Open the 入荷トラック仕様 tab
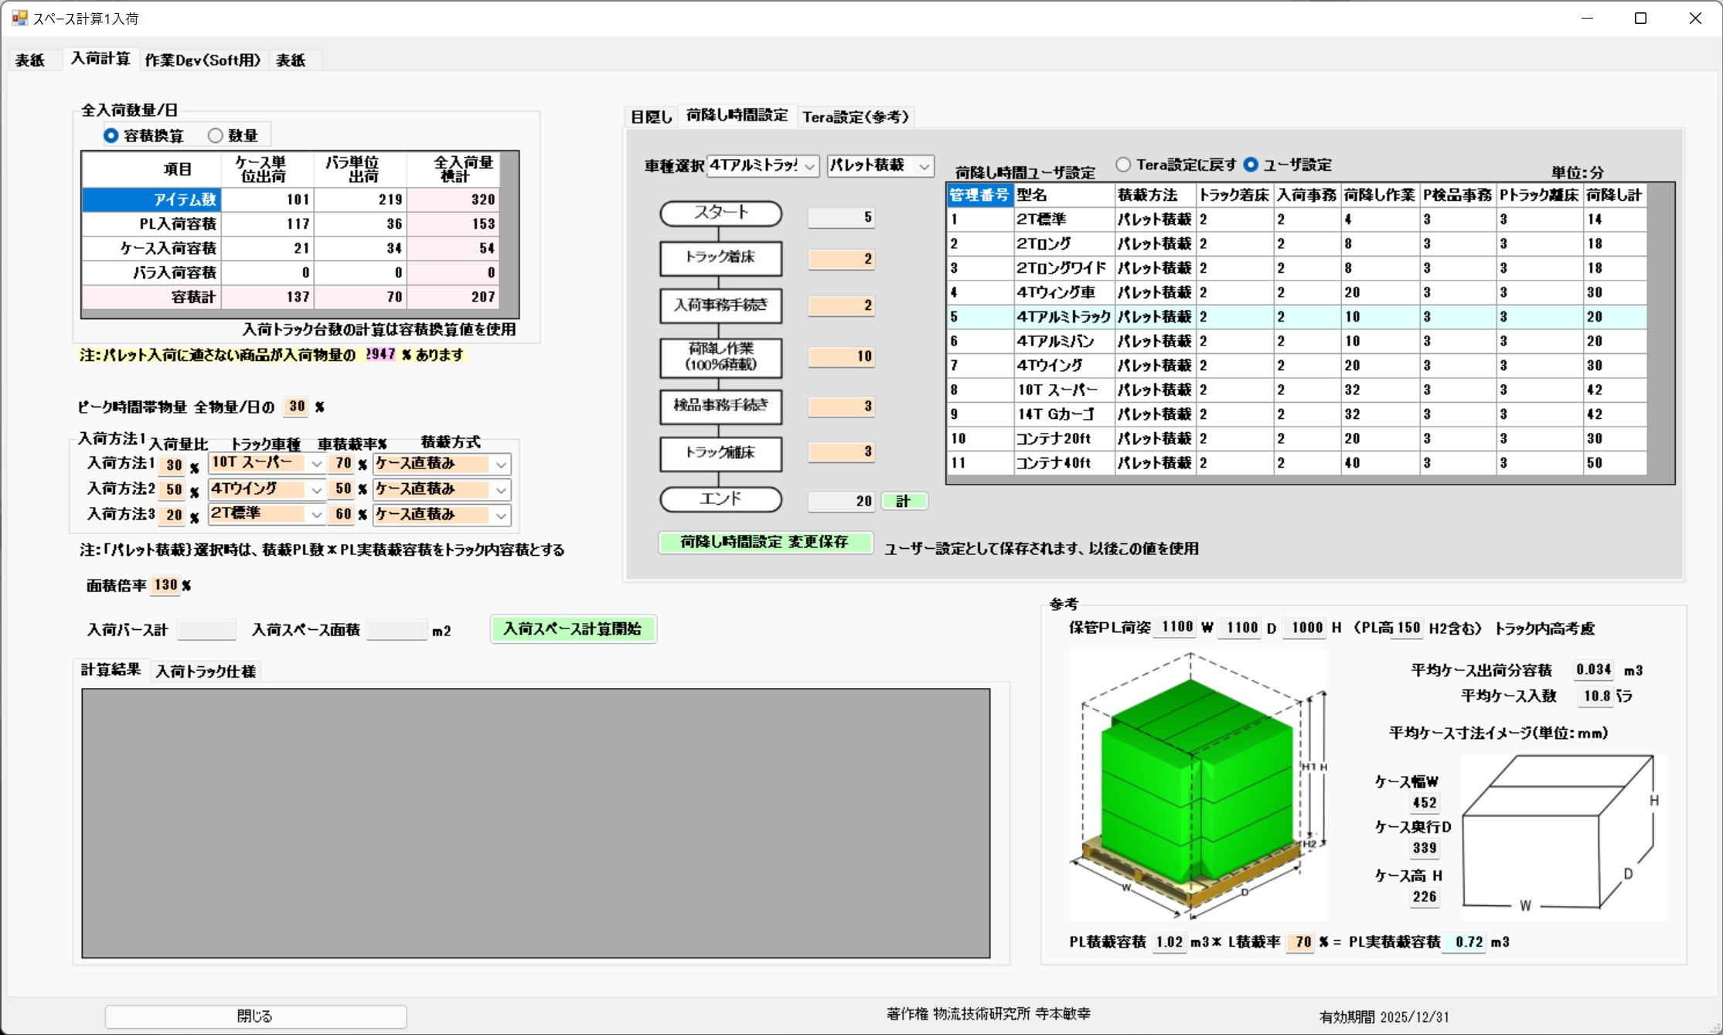This screenshot has width=1723, height=1035. point(205,671)
